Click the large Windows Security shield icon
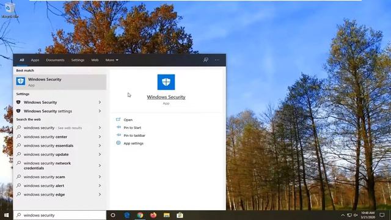391x220 pixels. [166, 82]
